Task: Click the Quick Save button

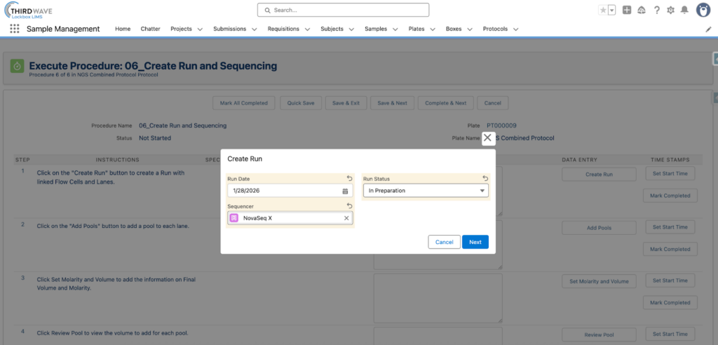Action: (x=301, y=103)
